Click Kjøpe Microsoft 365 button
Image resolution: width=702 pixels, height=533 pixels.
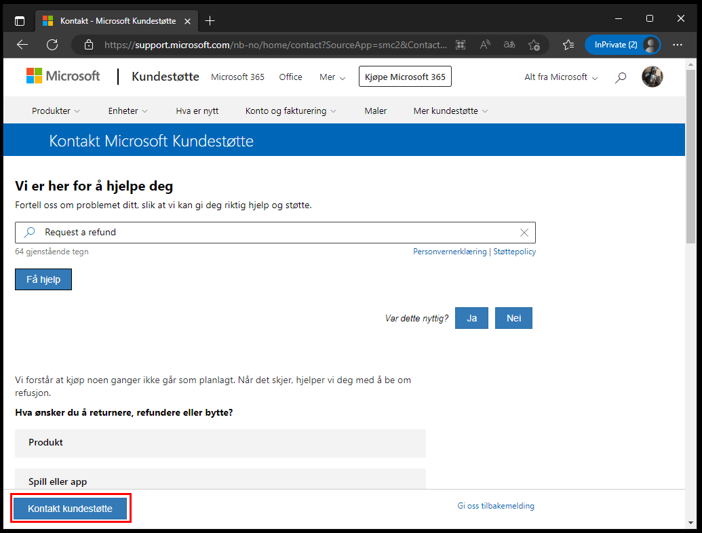click(x=405, y=77)
